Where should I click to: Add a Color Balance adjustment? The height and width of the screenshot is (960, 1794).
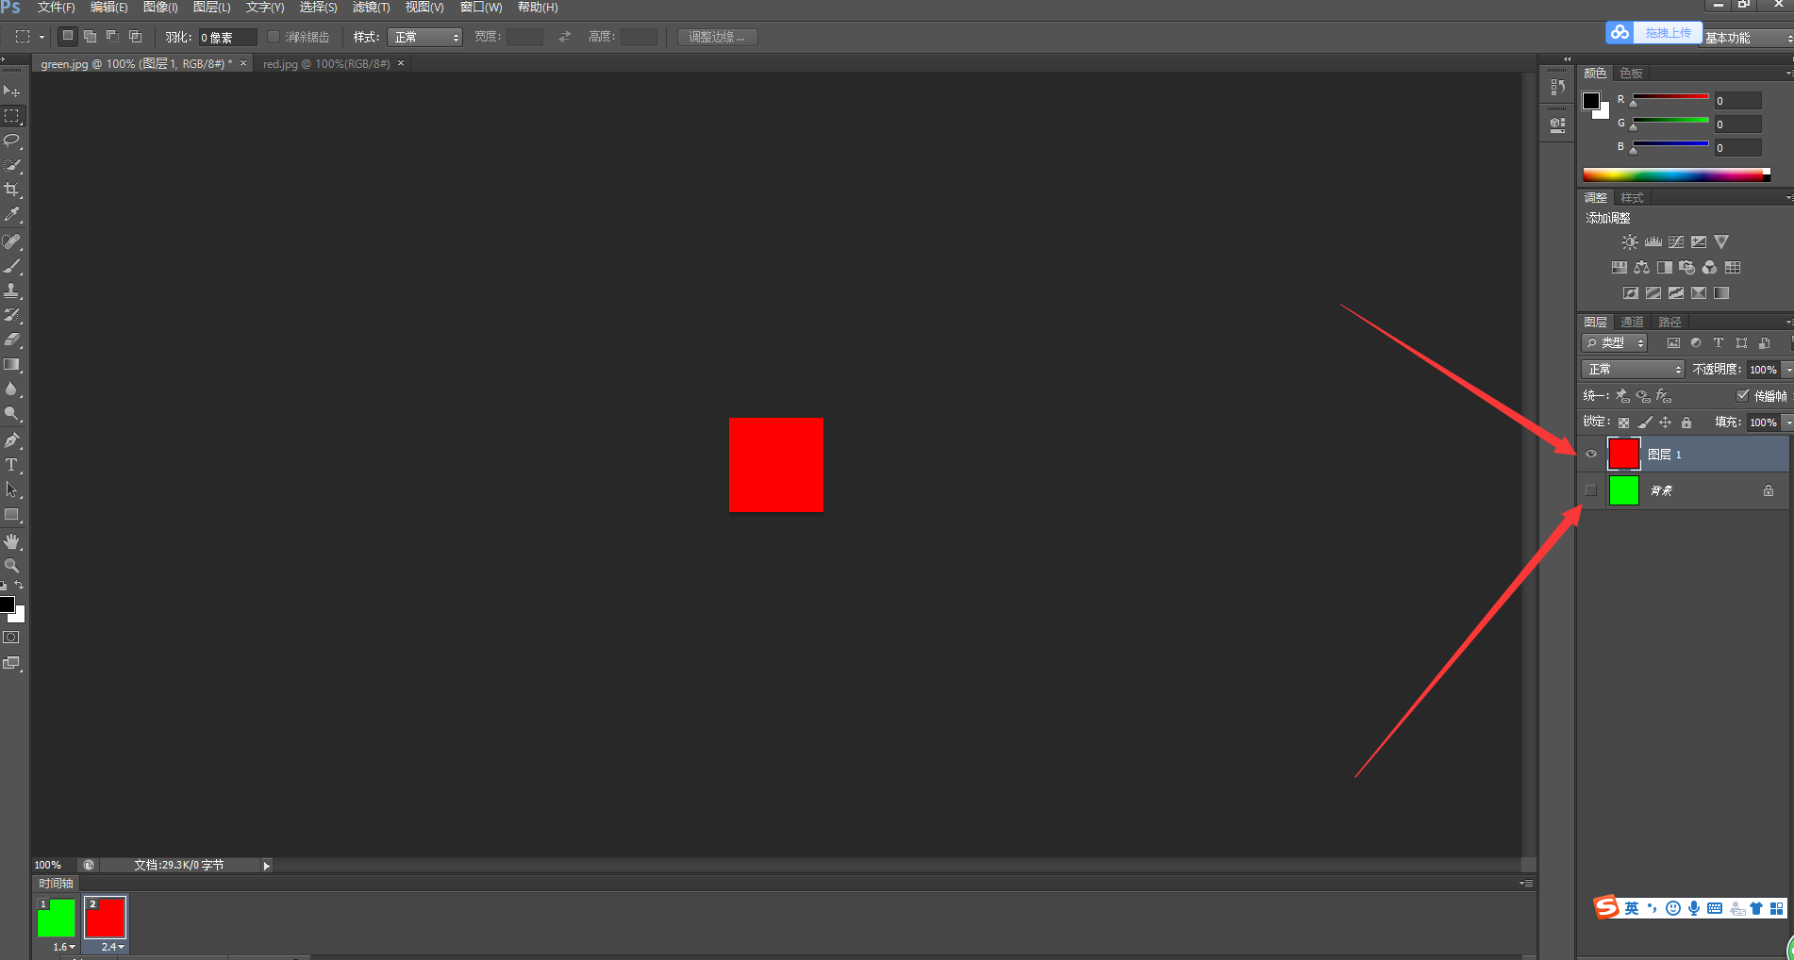[x=1642, y=268]
